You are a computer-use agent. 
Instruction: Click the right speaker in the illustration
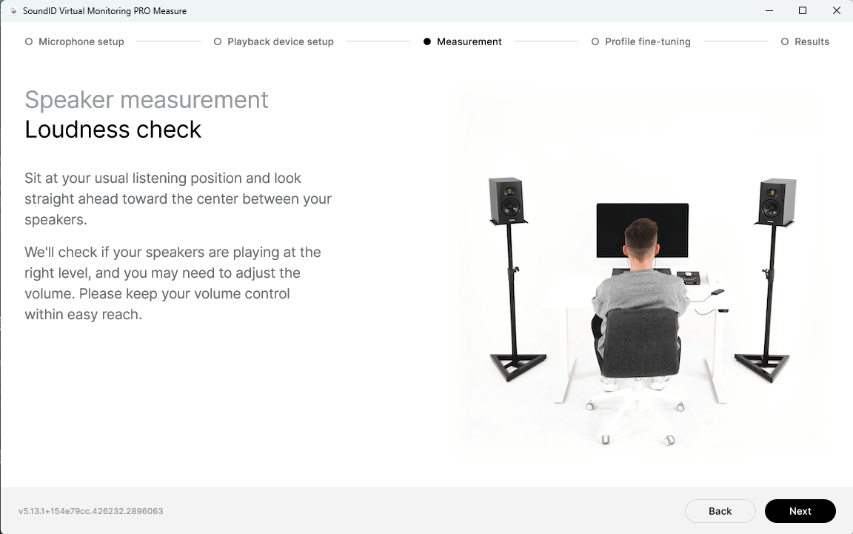(x=776, y=201)
